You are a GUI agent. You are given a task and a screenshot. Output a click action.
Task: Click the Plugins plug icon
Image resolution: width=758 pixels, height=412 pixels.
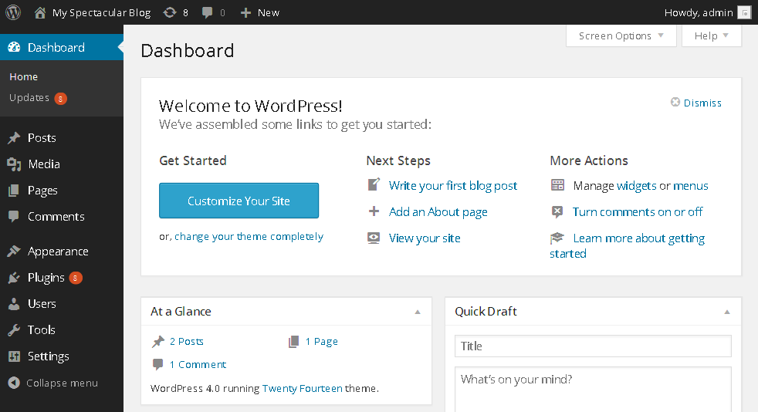(14, 278)
